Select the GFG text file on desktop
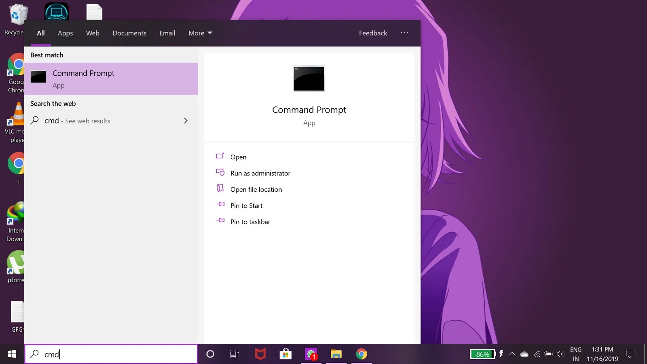 coord(17,317)
